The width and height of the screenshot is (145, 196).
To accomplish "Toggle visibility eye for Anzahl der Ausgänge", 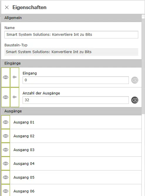I will point(6,97).
